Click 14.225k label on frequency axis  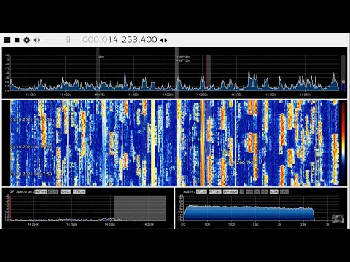(x=168, y=95)
